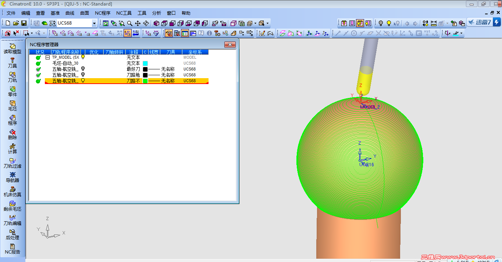Open the 文件 menu

point(11,13)
